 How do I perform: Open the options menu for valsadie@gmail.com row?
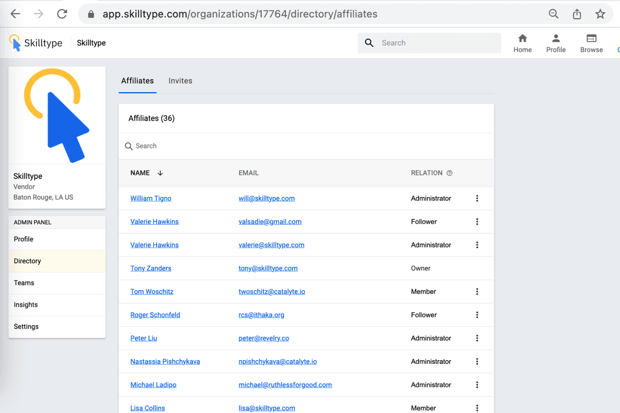click(x=477, y=222)
